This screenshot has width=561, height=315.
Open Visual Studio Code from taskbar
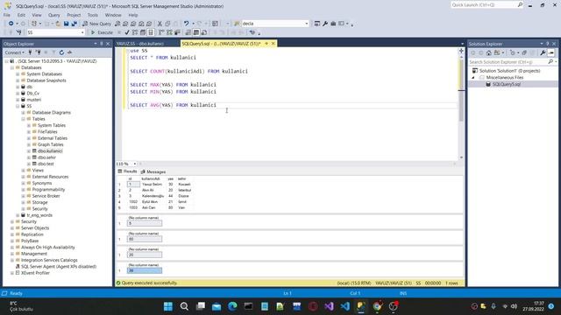(x=344, y=306)
